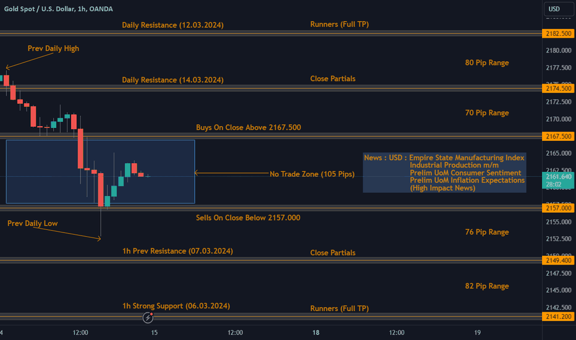
Task: Select 1h Strong Support (06.03.2024) label
Action: coord(176,306)
